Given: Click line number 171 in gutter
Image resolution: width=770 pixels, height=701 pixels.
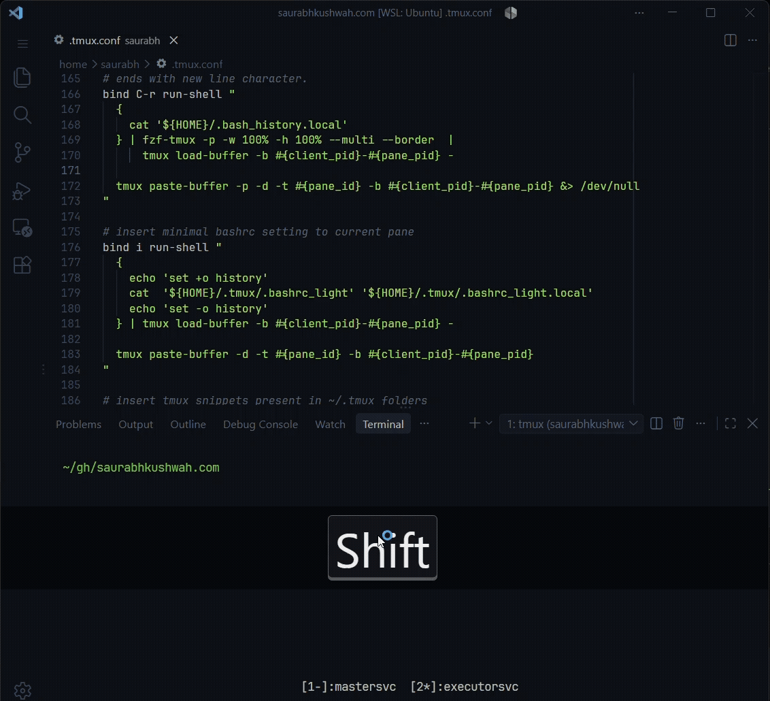Looking at the screenshot, I should (x=71, y=170).
